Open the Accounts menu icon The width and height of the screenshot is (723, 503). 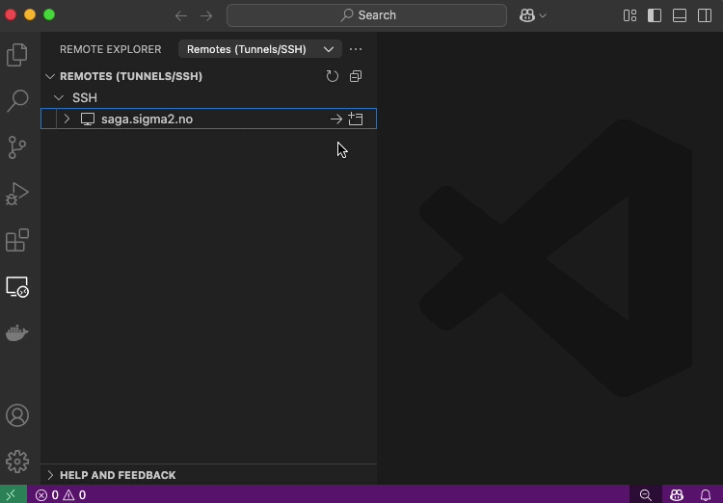point(17,415)
